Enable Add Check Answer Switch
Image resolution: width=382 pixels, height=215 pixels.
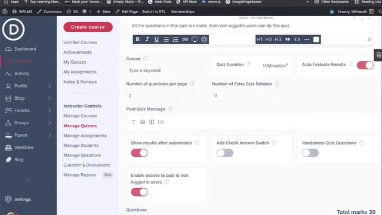[x=224, y=153]
